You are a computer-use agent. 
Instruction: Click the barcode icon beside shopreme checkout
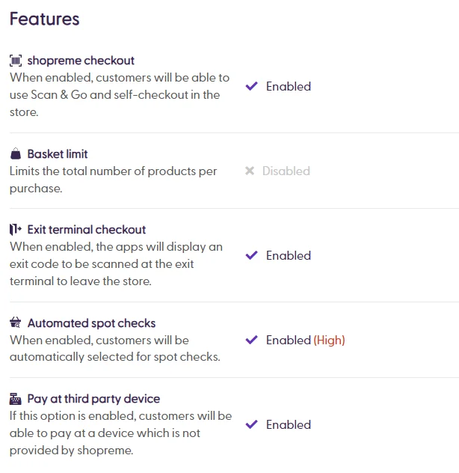coord(16,61)
